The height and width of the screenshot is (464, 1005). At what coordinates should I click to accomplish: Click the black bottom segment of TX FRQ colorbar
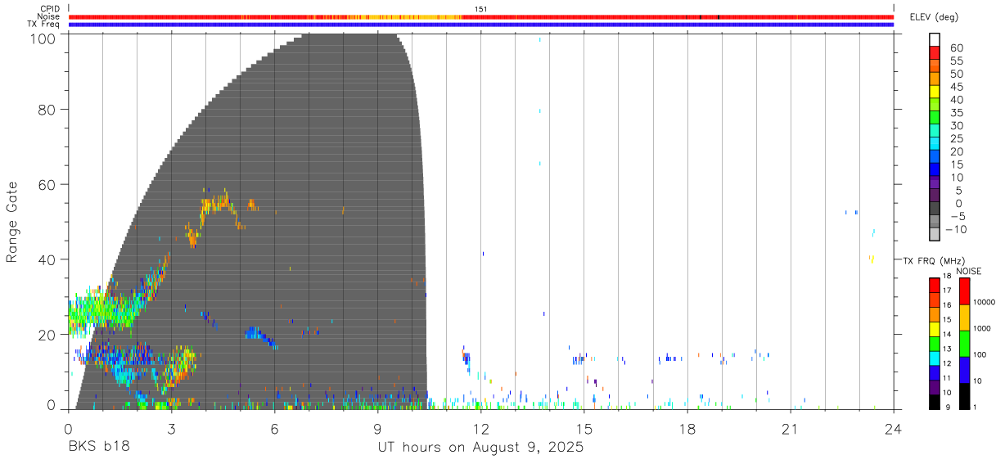click(x=935, y=402)
